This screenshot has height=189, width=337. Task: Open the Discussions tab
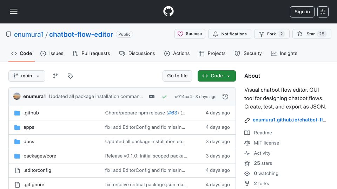[x=137, y=53]
